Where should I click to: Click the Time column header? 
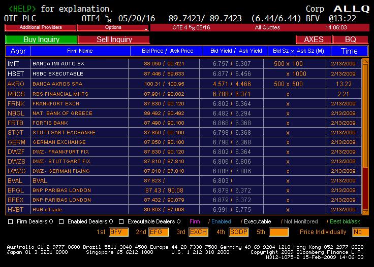click(349, 51)
